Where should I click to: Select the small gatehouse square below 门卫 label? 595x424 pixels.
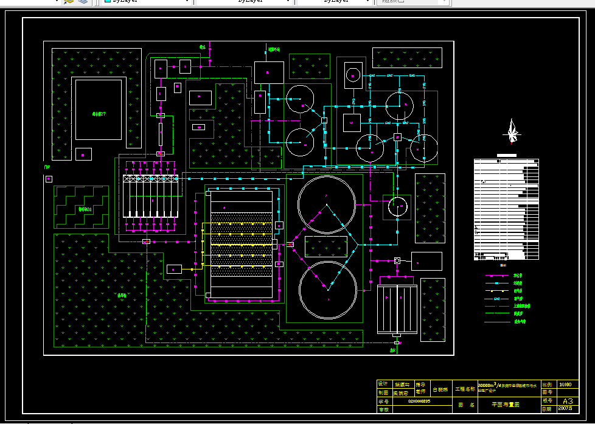click(x=49, y=179)
